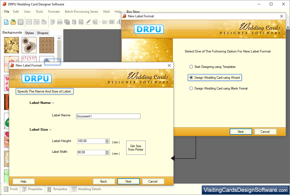Open the Help menu in menu bar
Image resolution: width=290 pixels, height=195 pixels.
[118, 11]
